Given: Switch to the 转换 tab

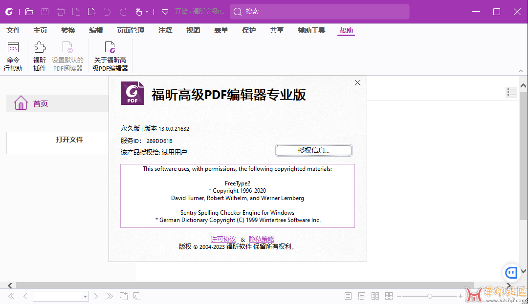Looking at the screenshot, I should pos(68,30).
